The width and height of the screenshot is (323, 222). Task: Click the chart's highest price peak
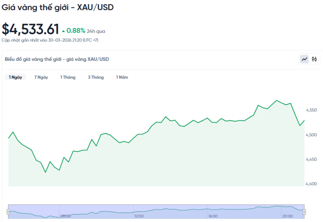click(x=277, y=101)
